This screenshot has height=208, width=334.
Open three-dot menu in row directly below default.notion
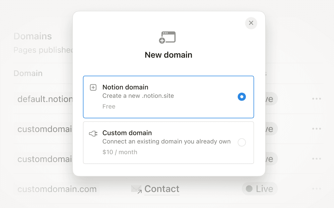[316, 129]
